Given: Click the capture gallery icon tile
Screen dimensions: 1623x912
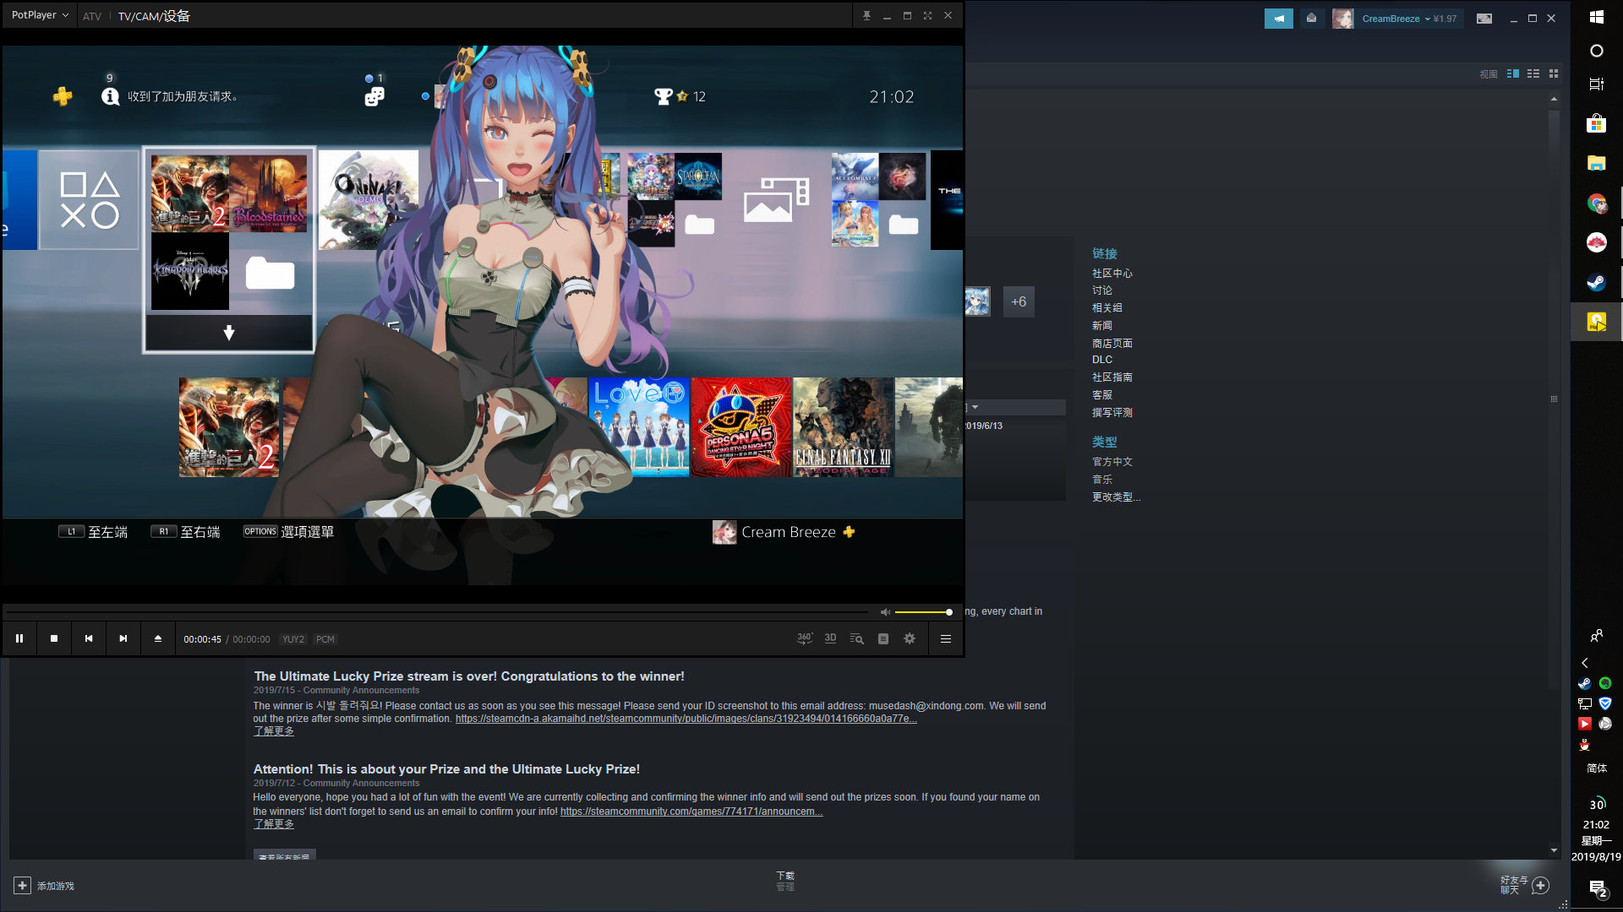Looking at the screenshot, I should 776,200.
